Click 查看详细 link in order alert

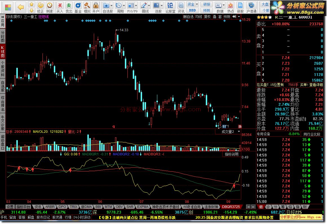pyautogui.click(x=316, y=85)
